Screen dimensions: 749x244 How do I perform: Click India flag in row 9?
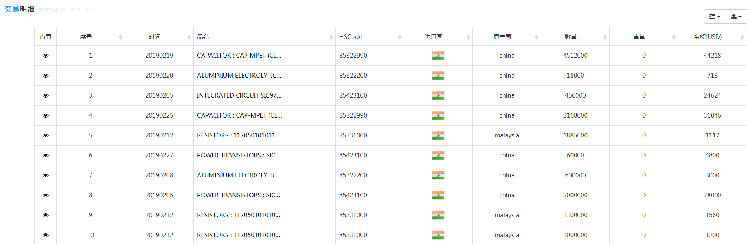click(x=438, y=215)
